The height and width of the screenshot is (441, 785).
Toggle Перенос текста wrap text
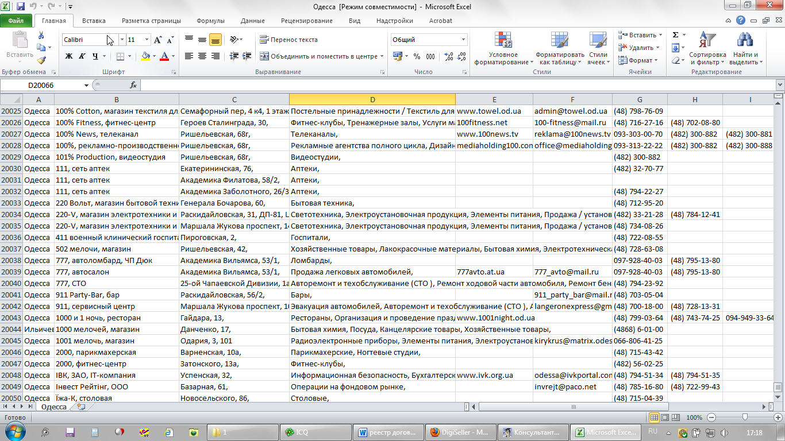click(288, 40)
